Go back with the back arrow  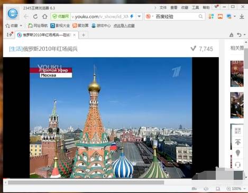26,16
